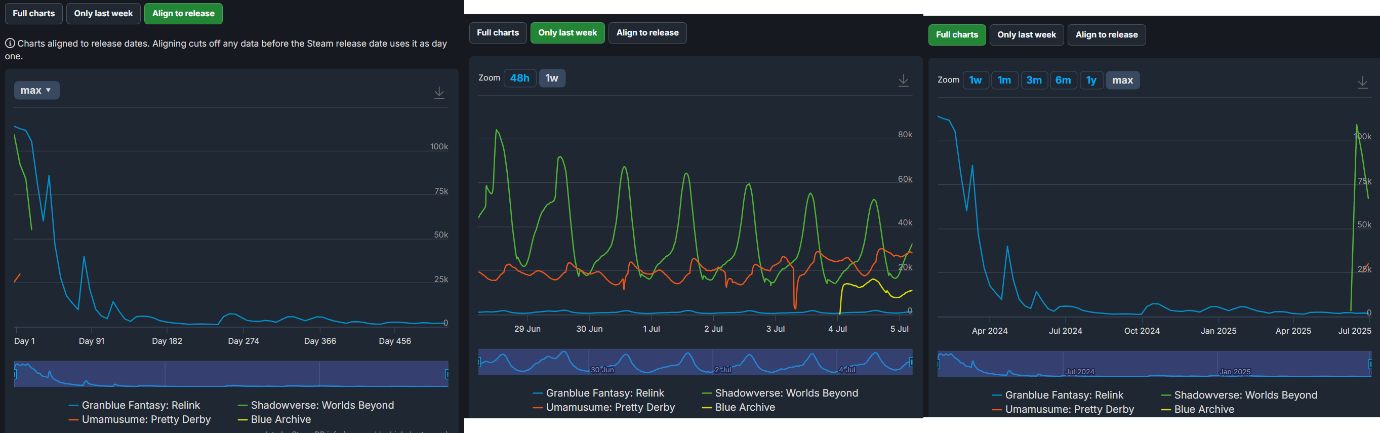The width and height of the screenshot is (1380, 433).
Task: Select Only last week tab in left panel
Action: (103, 13)
